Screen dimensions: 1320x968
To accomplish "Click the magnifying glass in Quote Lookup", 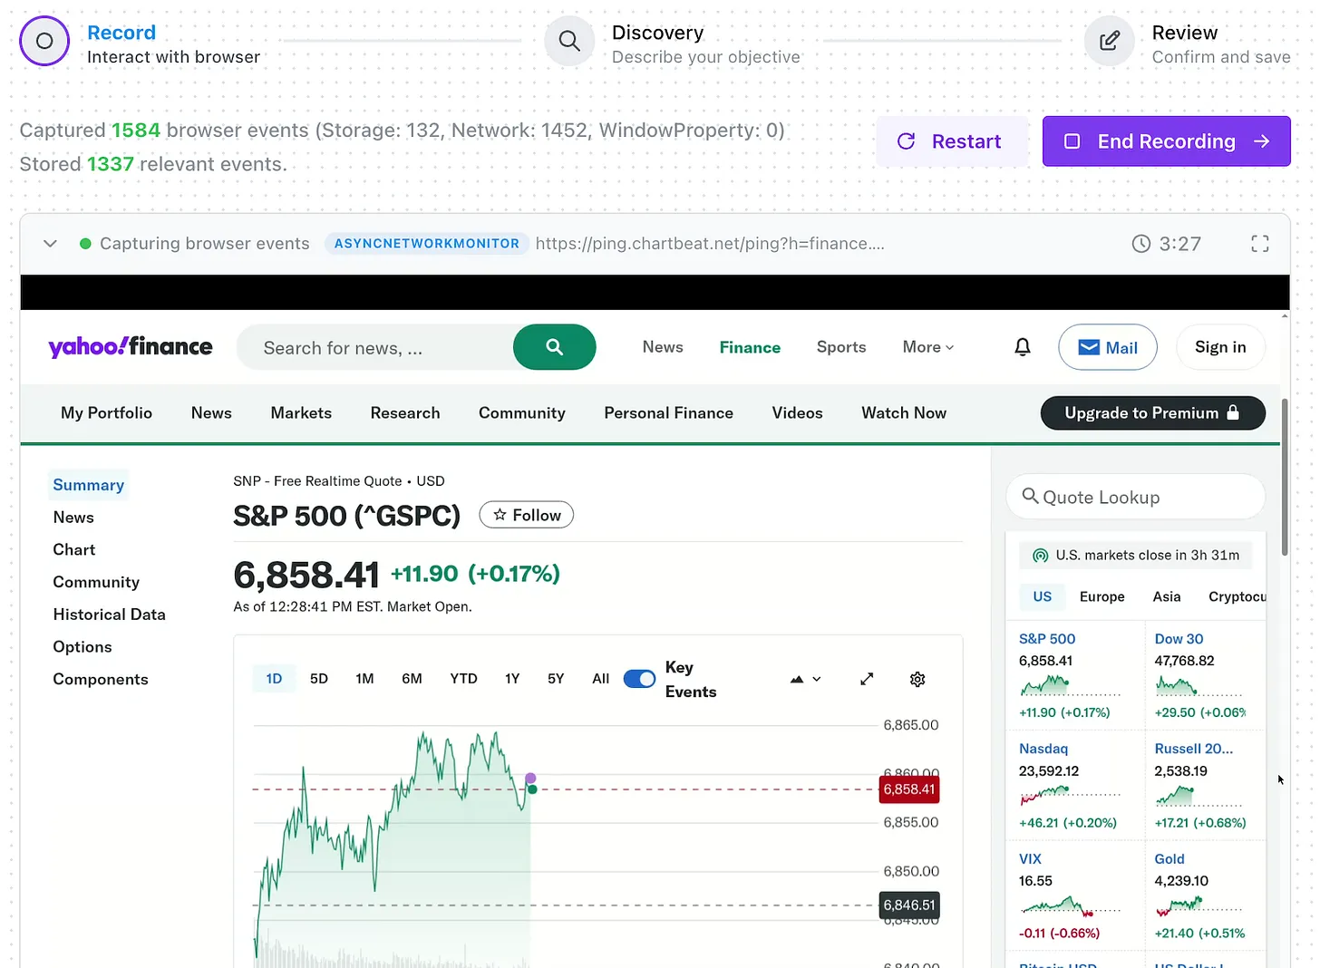I will coord(1030,496).
